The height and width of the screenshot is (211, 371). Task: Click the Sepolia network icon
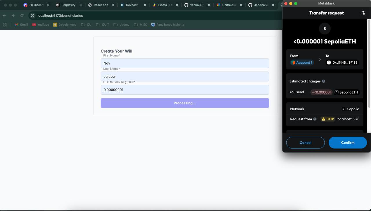point(343,109)
